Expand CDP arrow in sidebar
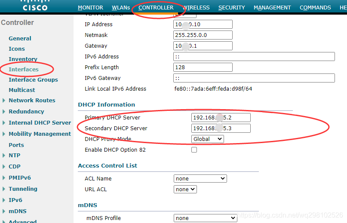This screenshot has width=347, height=223. click(4, 167)
